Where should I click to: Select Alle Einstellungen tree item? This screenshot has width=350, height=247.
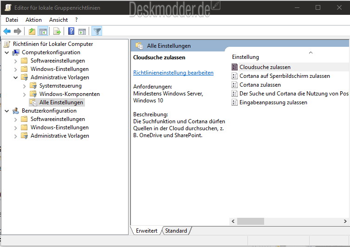[61, 102]
